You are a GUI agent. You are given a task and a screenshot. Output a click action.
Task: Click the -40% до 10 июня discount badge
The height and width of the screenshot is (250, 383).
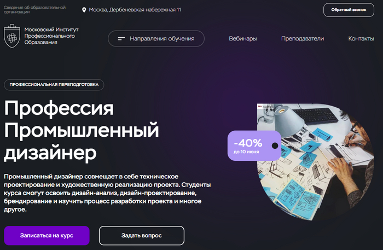tap(254, 146)
